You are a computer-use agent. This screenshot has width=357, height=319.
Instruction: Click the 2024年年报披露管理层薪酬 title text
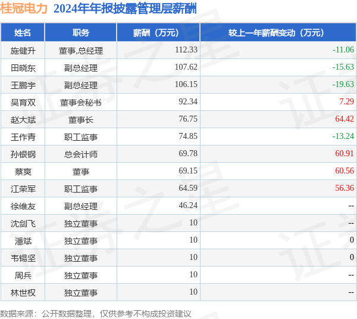pos(125,9)
